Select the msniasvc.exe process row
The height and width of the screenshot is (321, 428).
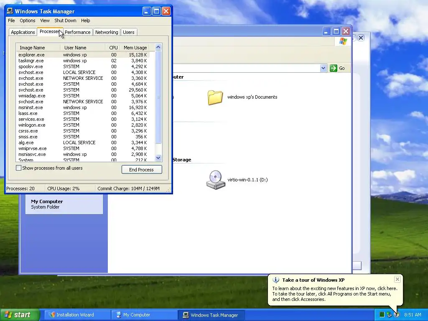[83, 155]
